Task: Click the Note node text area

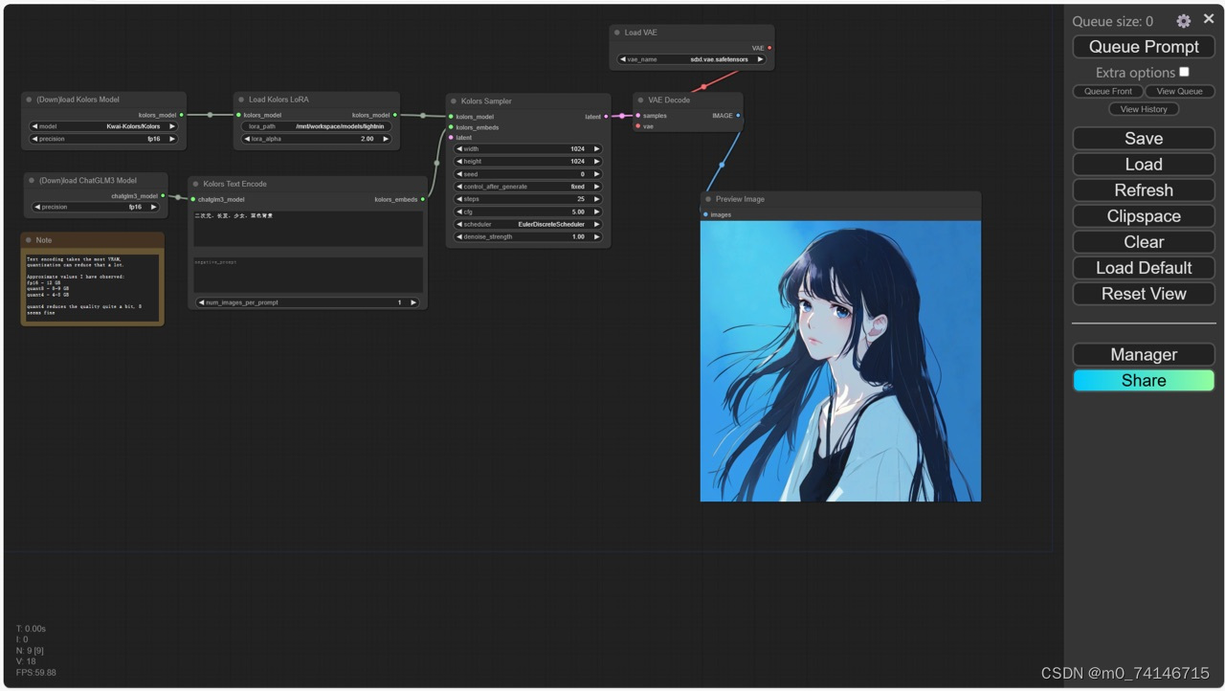Action: click(92, 287)
